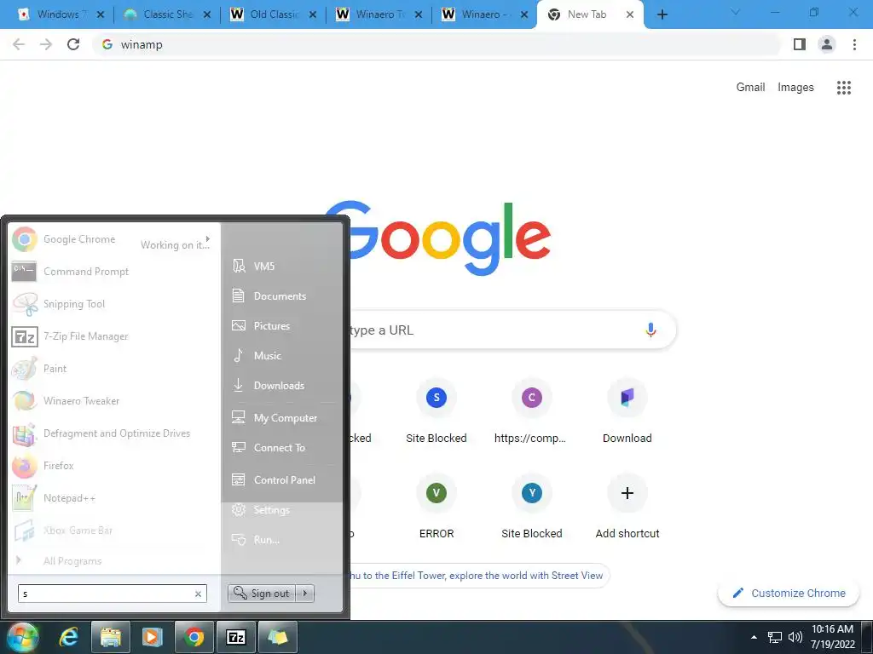Open a new Chrome tab
Image resolution: width=873 pixels, height=654 pixels.
(662, 15)
